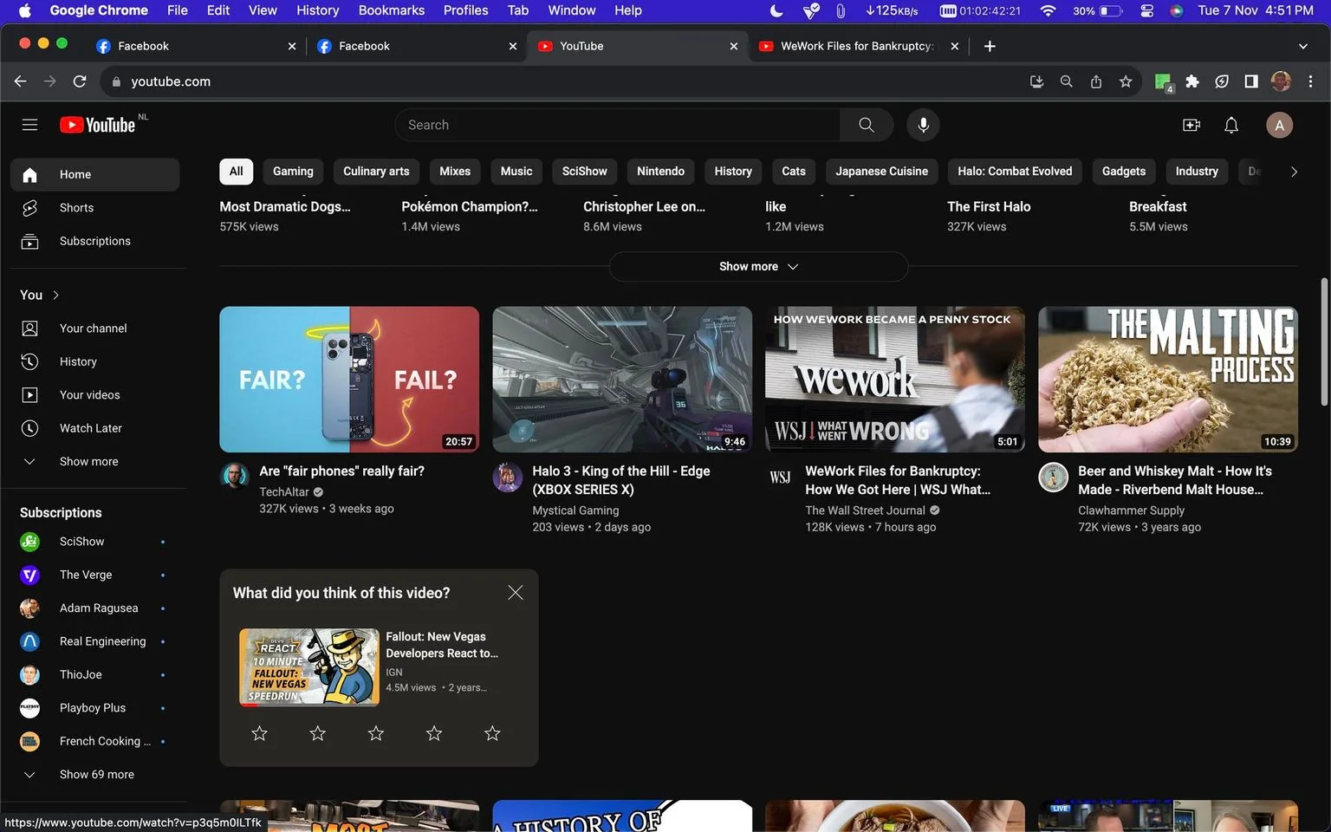This screenshot has height=832, width=1331.
Task: Open the notifications bell
Action: tap(1231, 125)
